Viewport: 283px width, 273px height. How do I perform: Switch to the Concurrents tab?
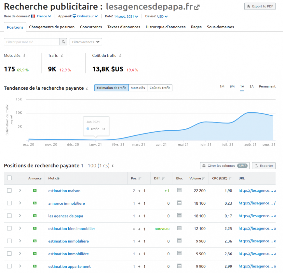(91, 27)
